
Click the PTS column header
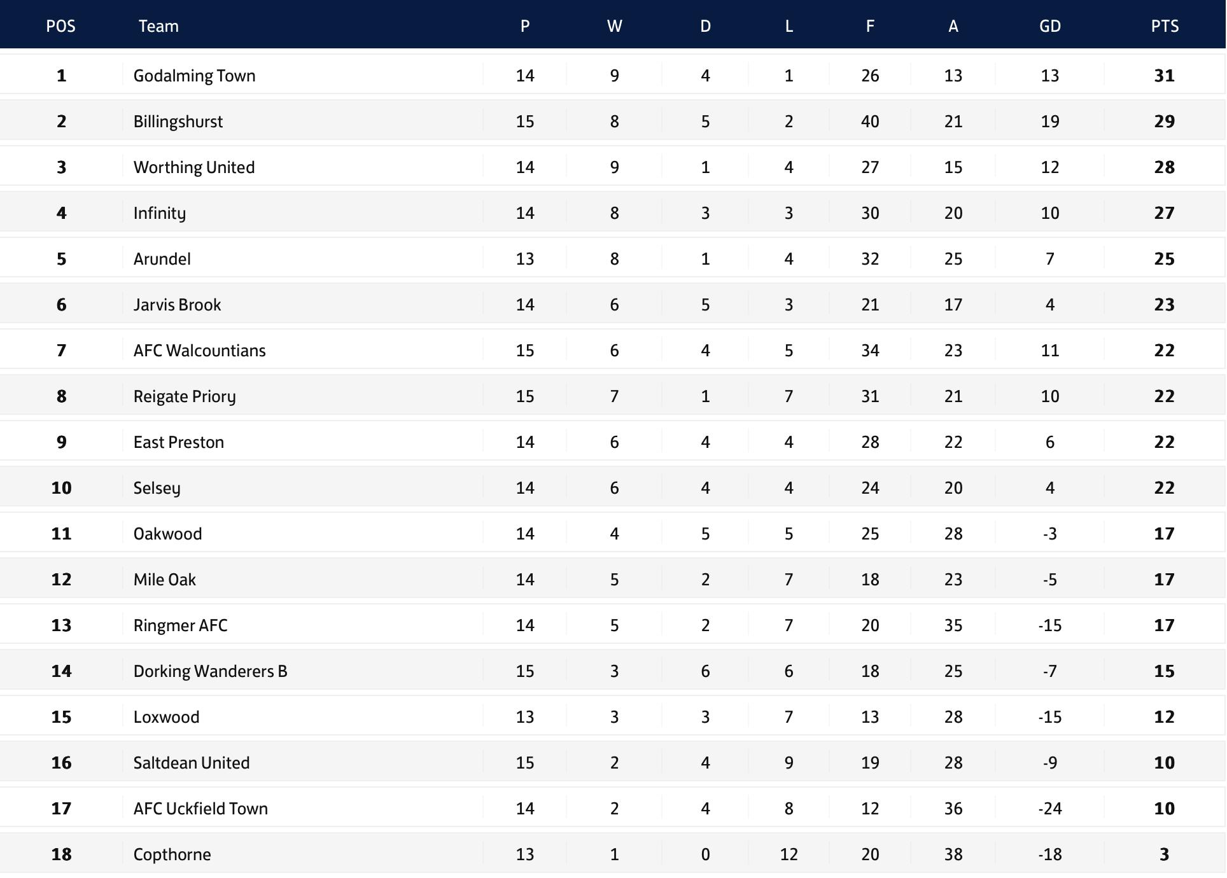pyautogui.click(x=1165, y=26)
